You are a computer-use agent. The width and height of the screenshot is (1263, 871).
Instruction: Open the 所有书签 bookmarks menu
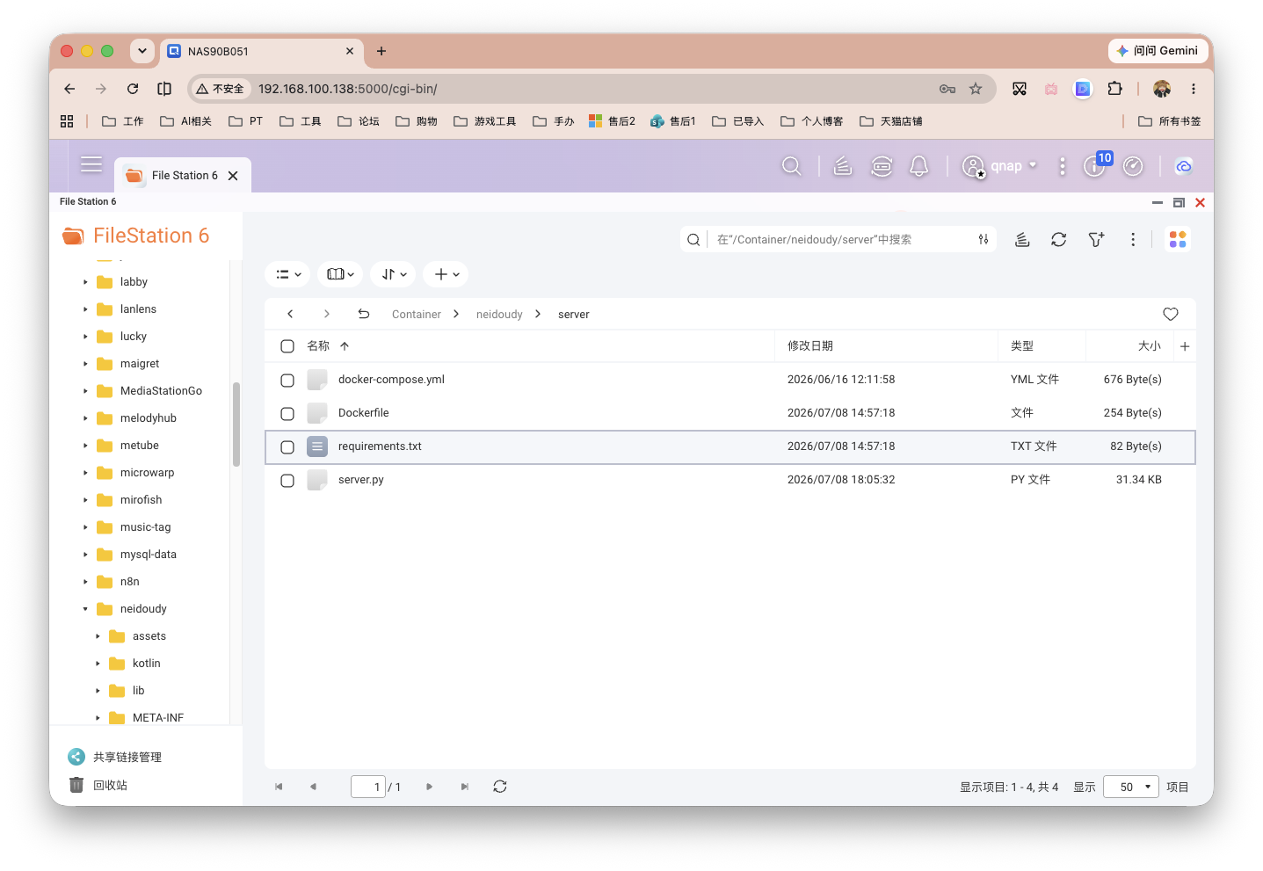[1169, 121]
